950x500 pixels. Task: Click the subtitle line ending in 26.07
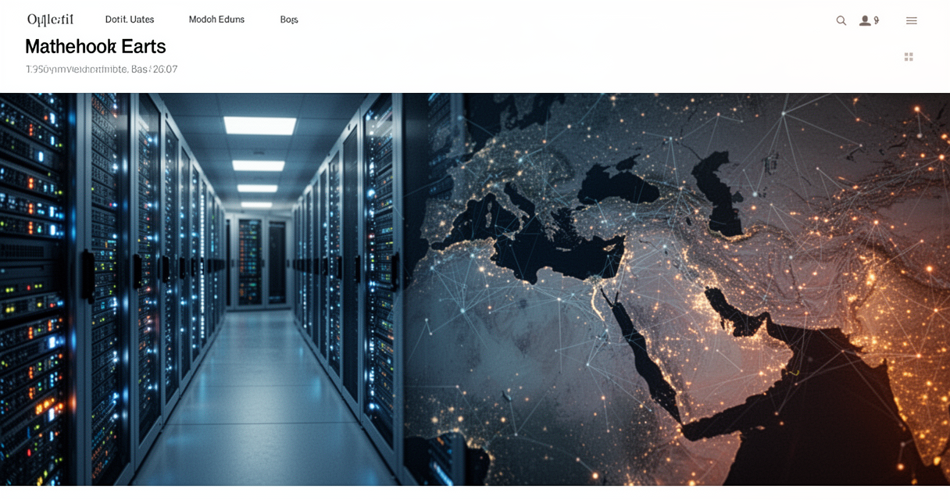[x=102, y=70]
